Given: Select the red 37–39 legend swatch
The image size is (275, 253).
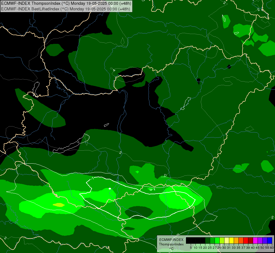Looking at the screenshot, I should point(246,240).
